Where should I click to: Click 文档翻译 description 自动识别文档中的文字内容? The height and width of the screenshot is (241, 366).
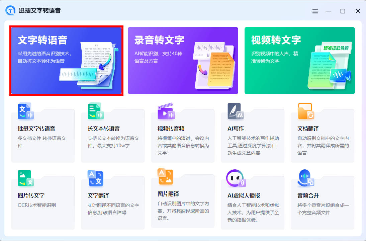(x=323, y=146)
